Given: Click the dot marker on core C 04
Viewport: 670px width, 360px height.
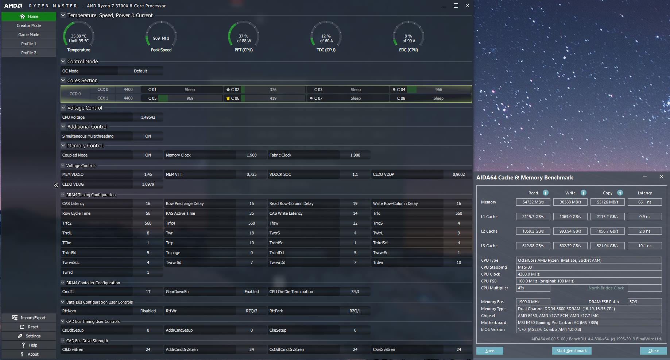Looking at the screenshot, I should (394, 90).
